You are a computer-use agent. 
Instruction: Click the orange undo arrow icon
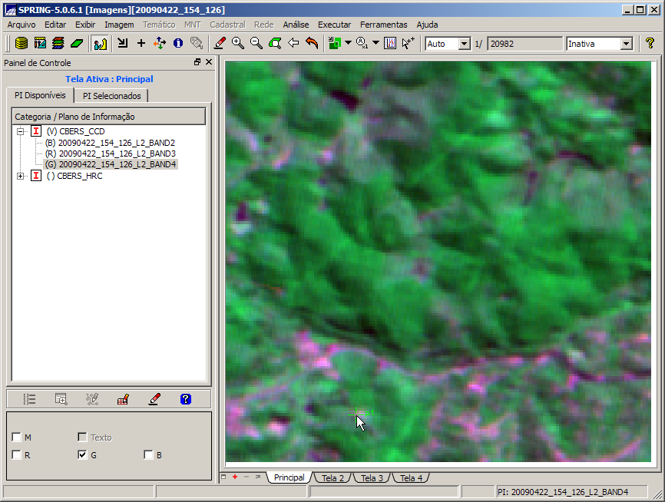point(312,44)
